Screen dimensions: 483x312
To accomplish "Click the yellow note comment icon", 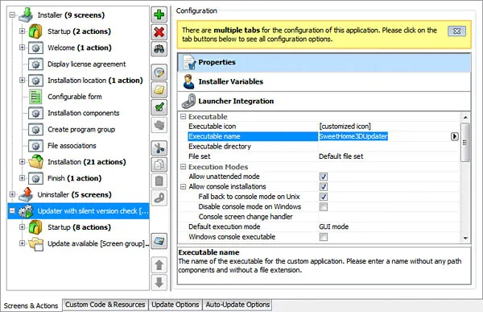I will click(x=159, y=90).
